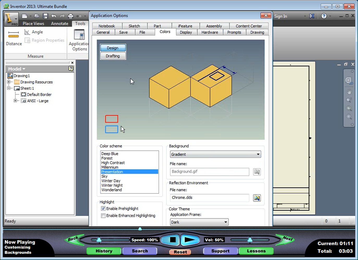Viewport: 358px width, 260px height.
Task: Click the Volume slider handle
Action: coord(250,239)
